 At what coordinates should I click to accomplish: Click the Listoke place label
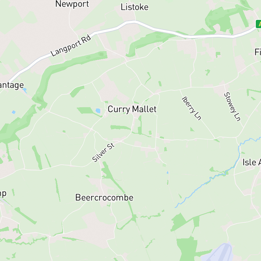click(134, 7)
